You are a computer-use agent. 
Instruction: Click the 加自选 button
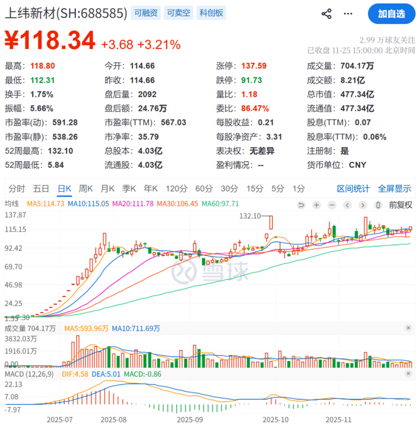[x=391, y=13]
